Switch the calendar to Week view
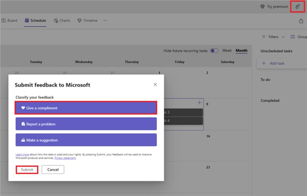Screen dimensions: 307x196 coord(227,50)
